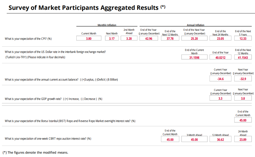Click the Next Year account balance -32.9
Viewport: 255px width, 157px height.
click(x=243, y=79)
